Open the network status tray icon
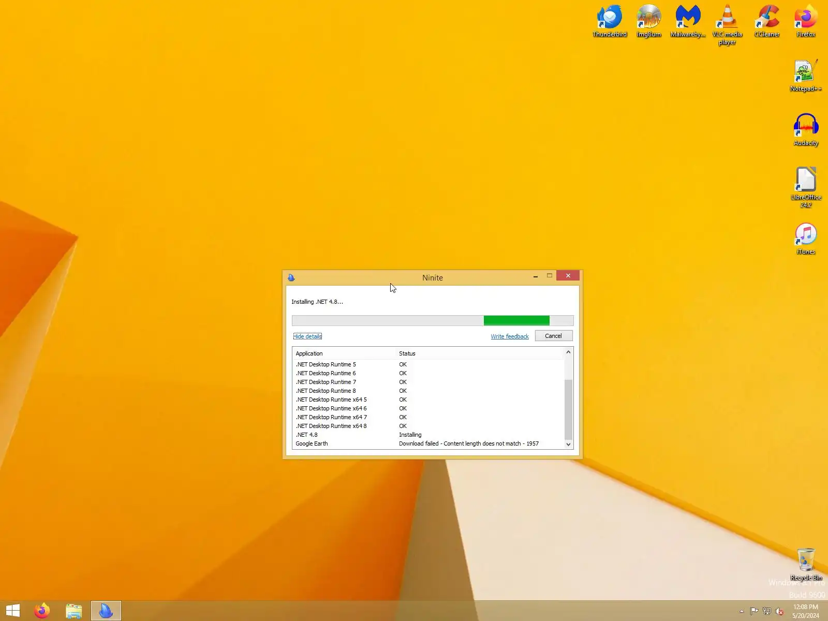This screenshot has height=621, width=828. (x=767, y=611)
